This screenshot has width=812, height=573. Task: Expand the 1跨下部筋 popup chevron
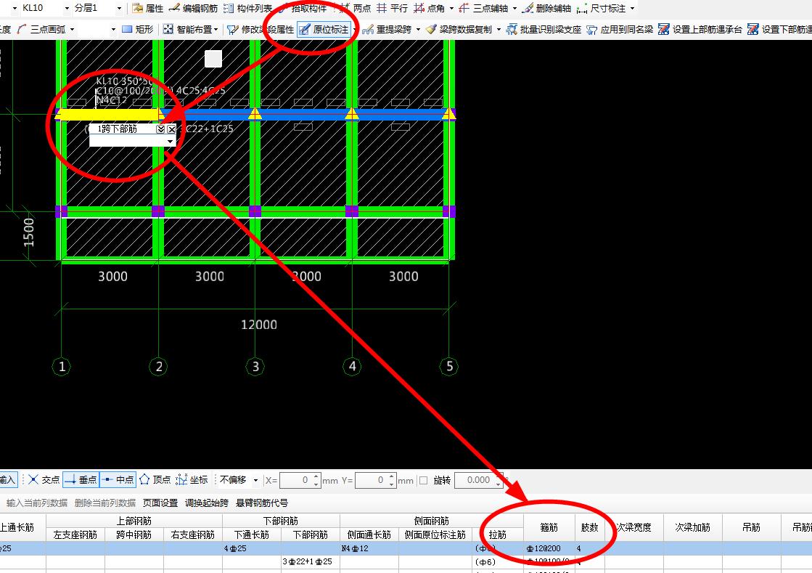[160, 129]
